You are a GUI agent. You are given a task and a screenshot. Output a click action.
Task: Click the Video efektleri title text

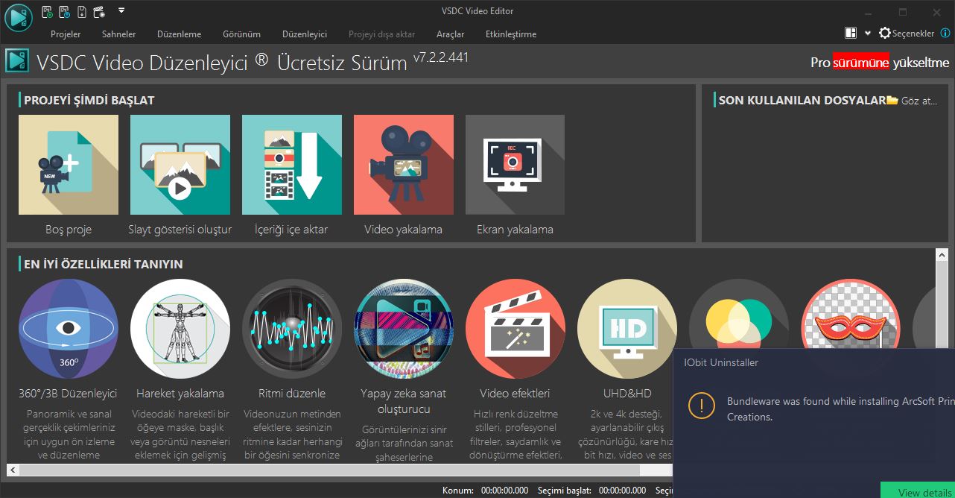515,394
